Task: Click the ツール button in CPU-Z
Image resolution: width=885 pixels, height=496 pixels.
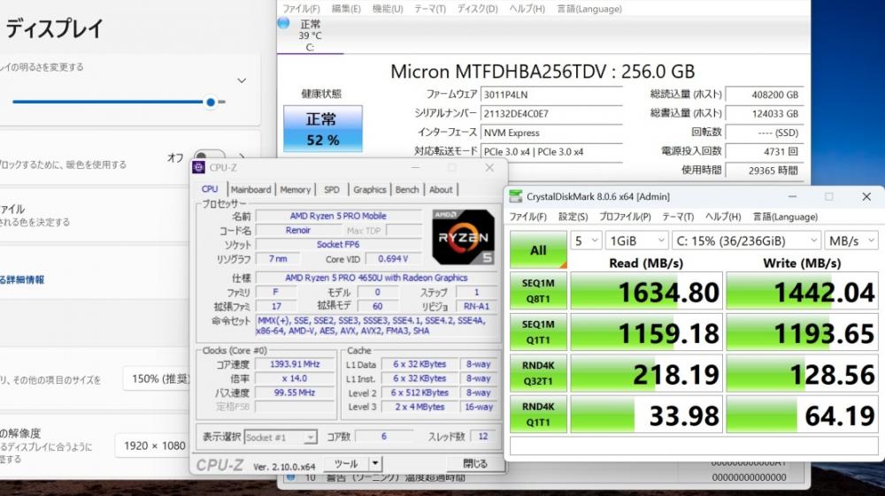Action: point(346,463)
